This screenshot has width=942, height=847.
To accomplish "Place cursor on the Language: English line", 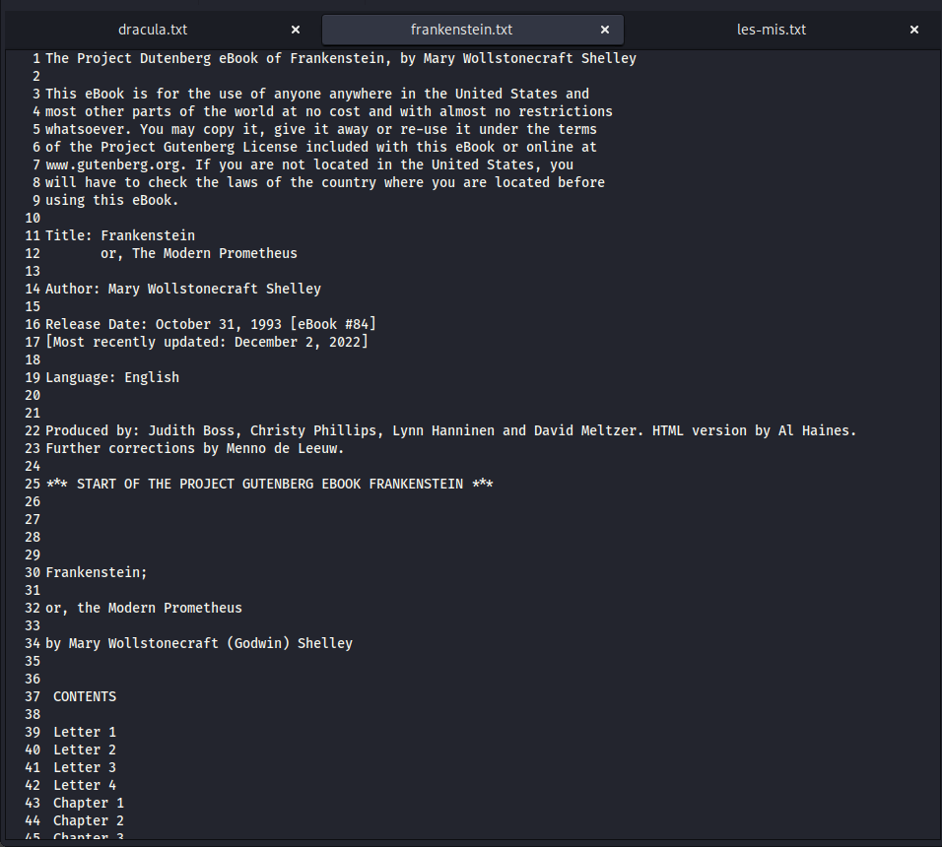I will (x=112, y=377).
